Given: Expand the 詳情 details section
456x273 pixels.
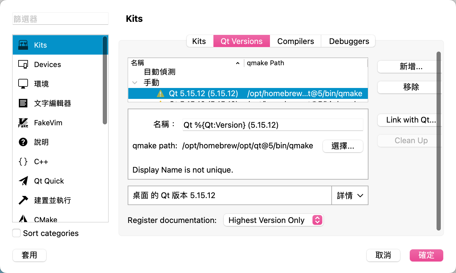Looking at the screenshot, I should 350,196.
